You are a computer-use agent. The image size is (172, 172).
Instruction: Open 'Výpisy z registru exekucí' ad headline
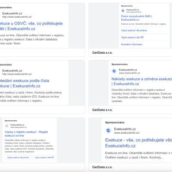26,134
